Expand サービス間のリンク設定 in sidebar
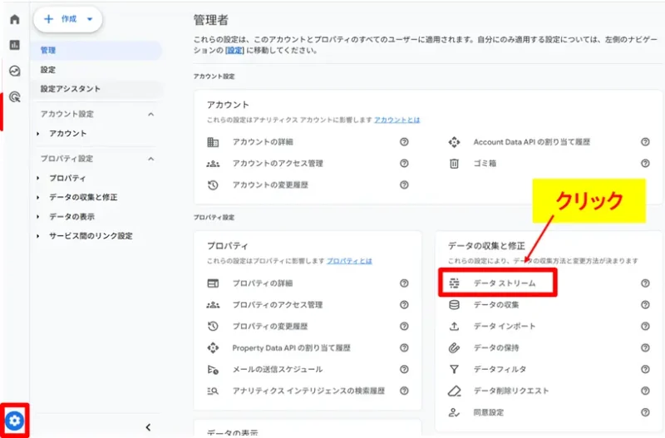 [x=38, y=236]
